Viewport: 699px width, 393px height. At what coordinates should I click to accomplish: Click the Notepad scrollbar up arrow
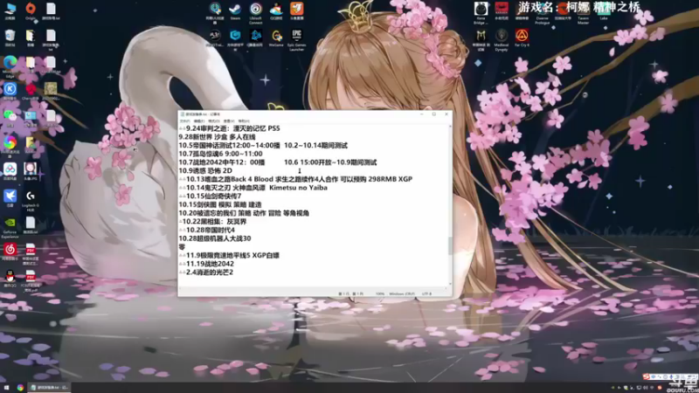tap(450, 127)
